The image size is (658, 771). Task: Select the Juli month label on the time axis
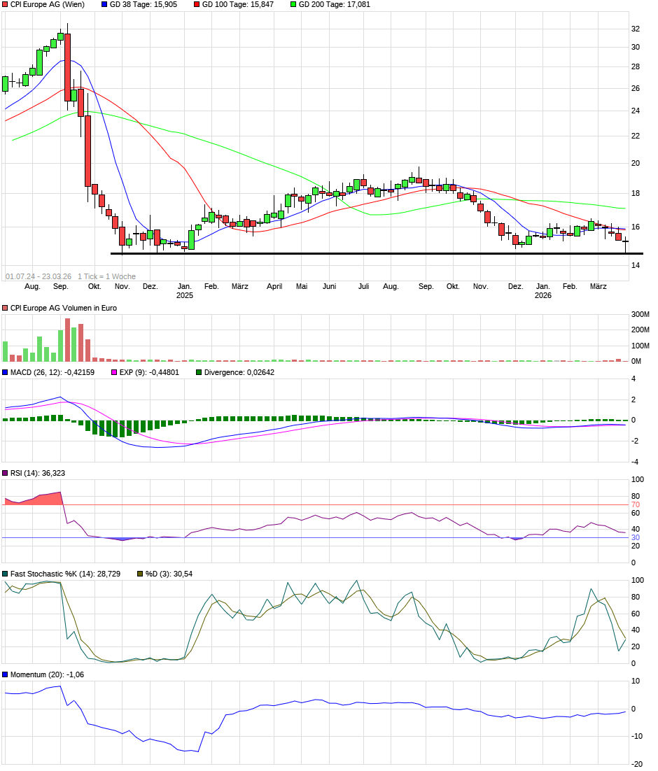click(363, 286)
